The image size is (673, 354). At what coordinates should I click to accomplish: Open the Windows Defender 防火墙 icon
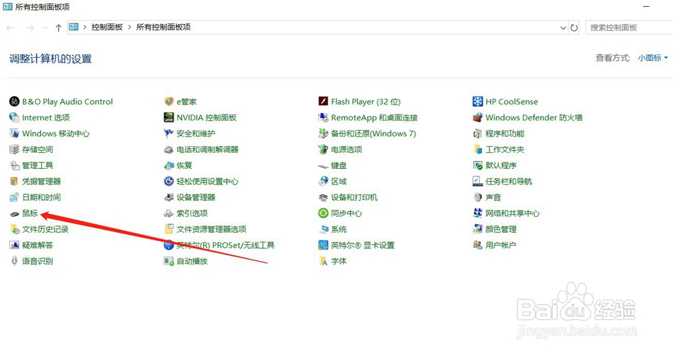coord(478,118)
